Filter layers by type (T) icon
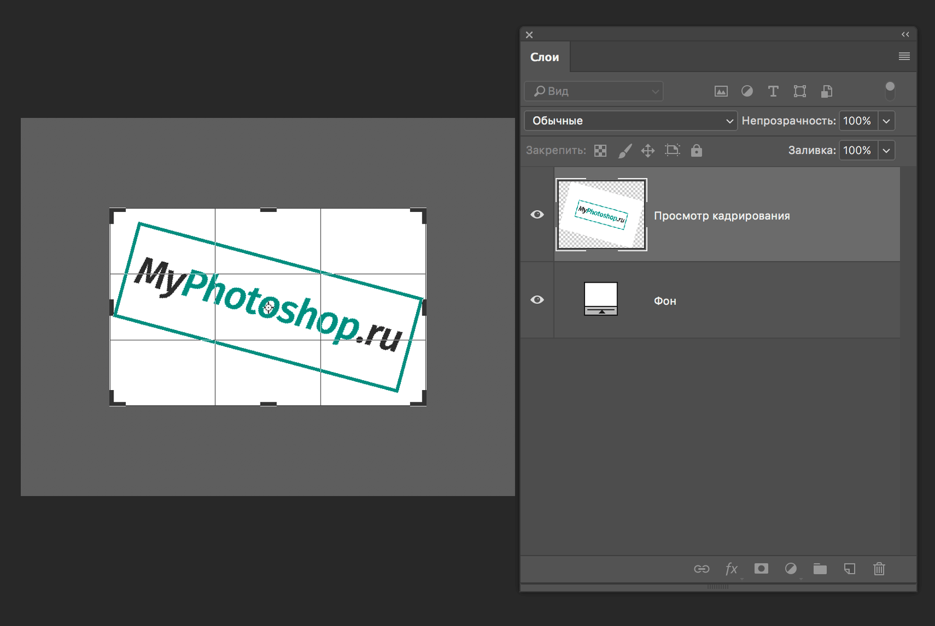The image size is (935, 626). coord(773,91)
